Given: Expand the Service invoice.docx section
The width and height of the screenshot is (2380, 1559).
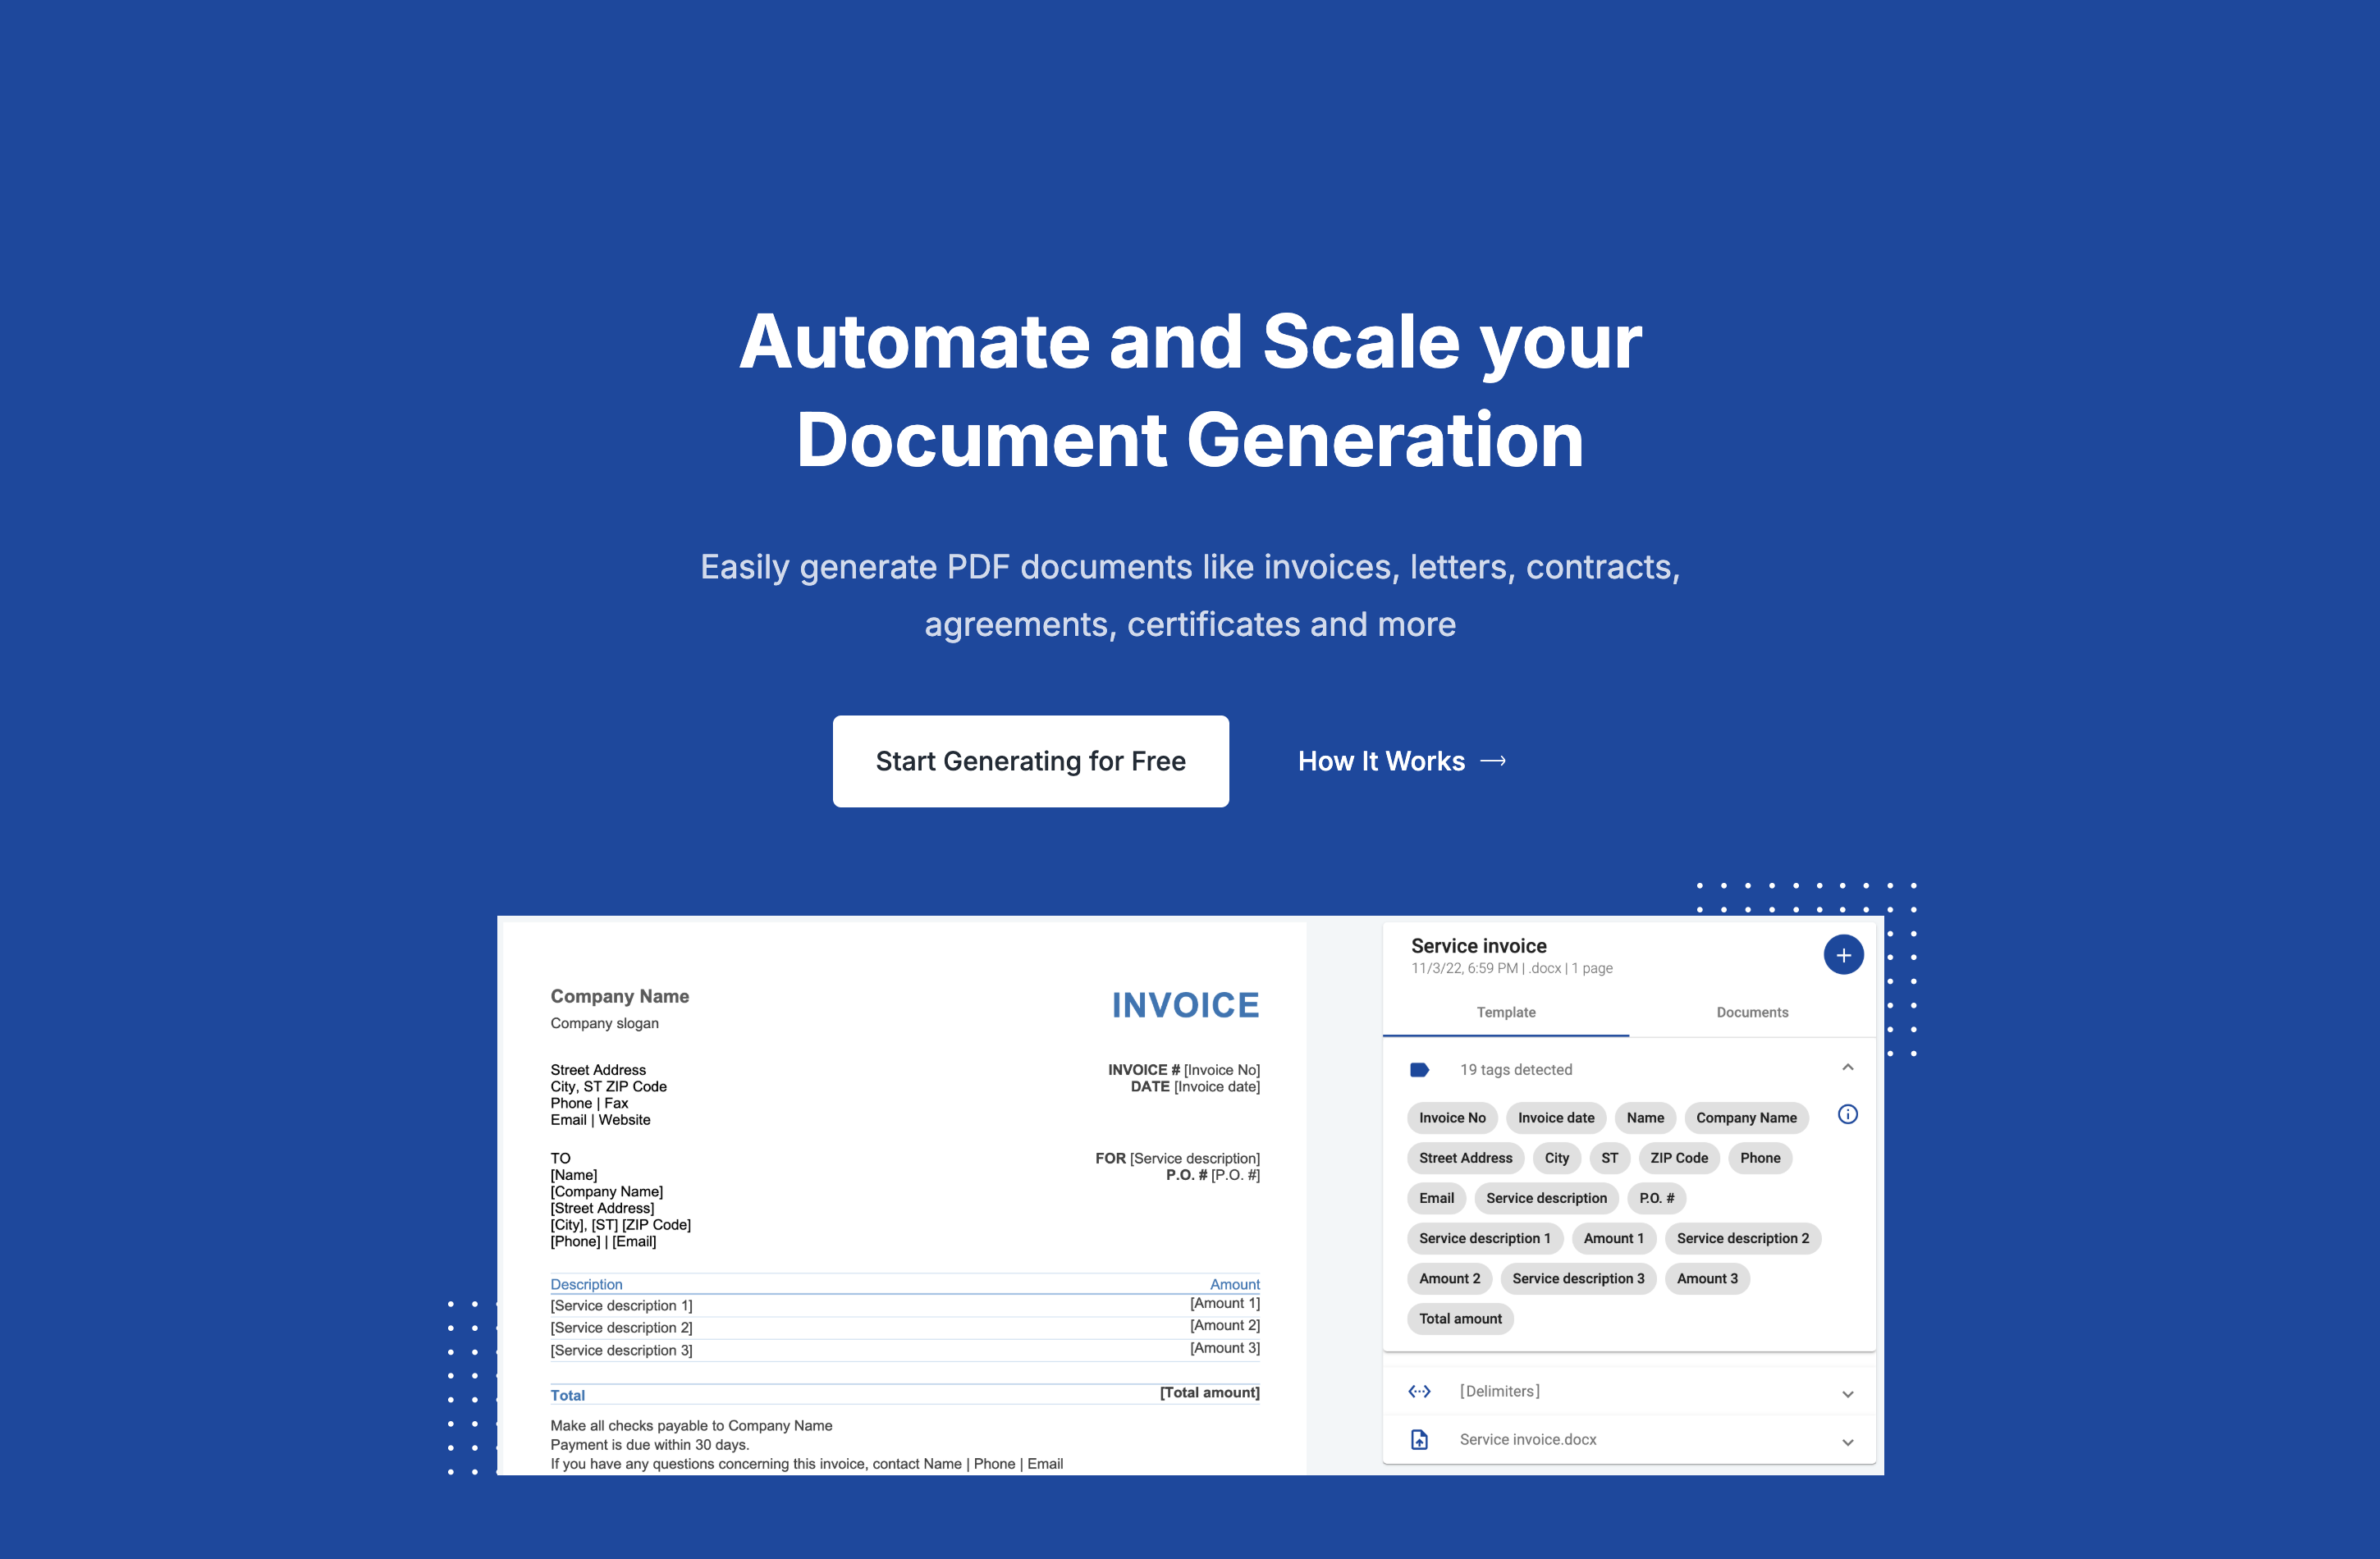Looking at the screenshot, I should tap(1847, 1441).
